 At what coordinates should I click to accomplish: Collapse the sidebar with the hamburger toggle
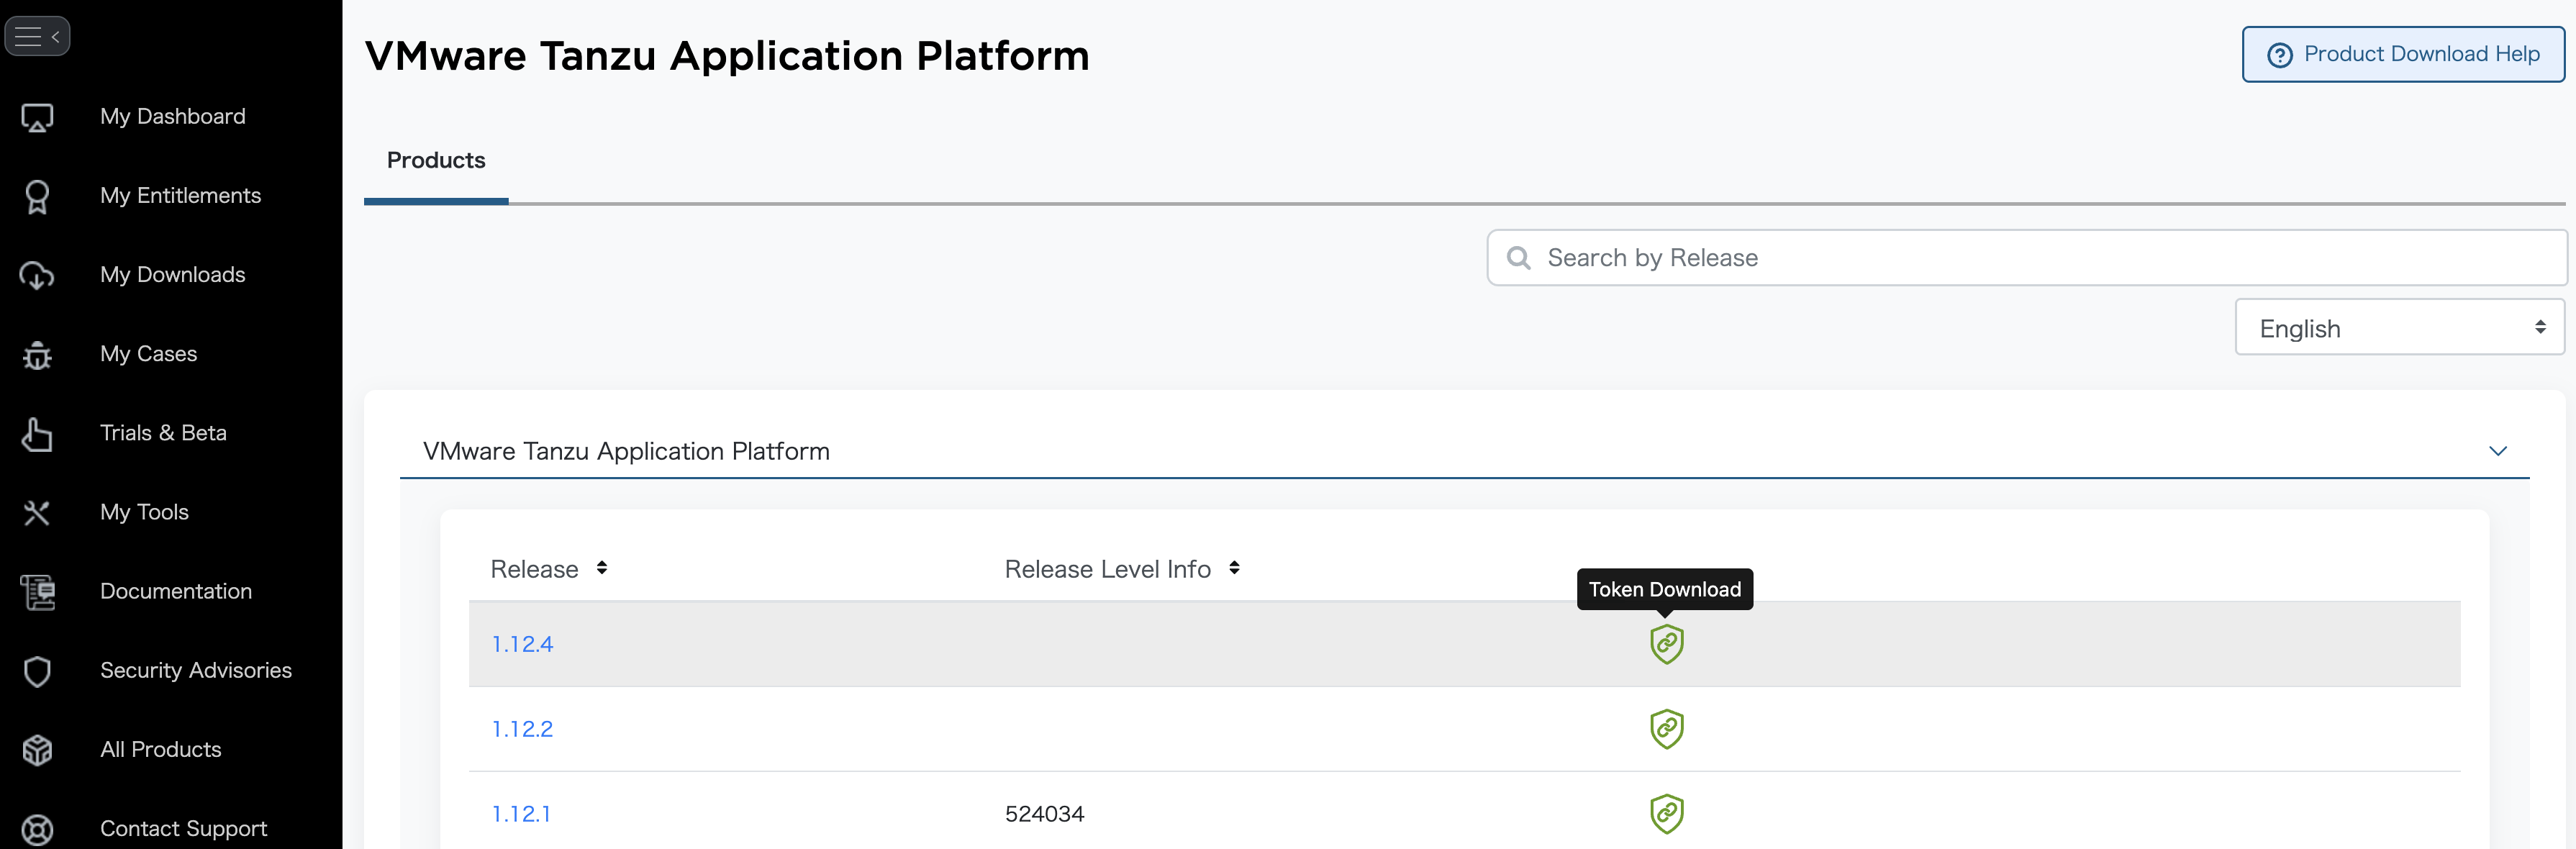[37, 37]
